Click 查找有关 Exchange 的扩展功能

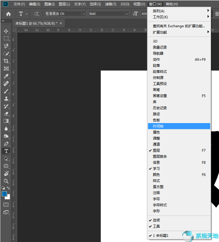(179, 26)
